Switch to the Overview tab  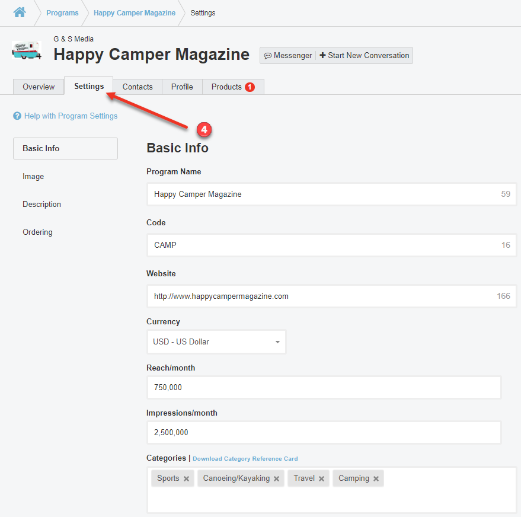click(39, 87)
